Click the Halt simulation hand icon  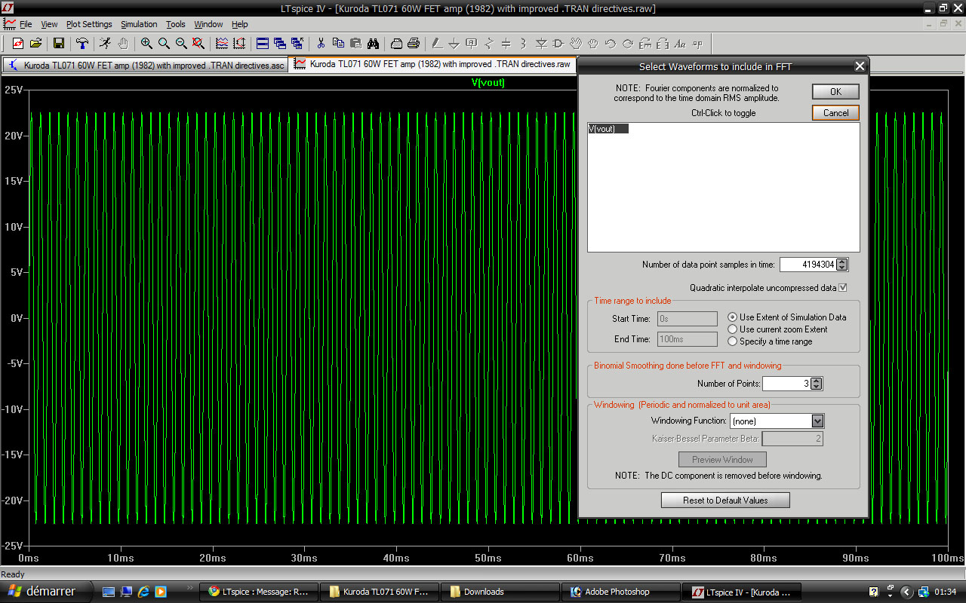coord(123,44)
